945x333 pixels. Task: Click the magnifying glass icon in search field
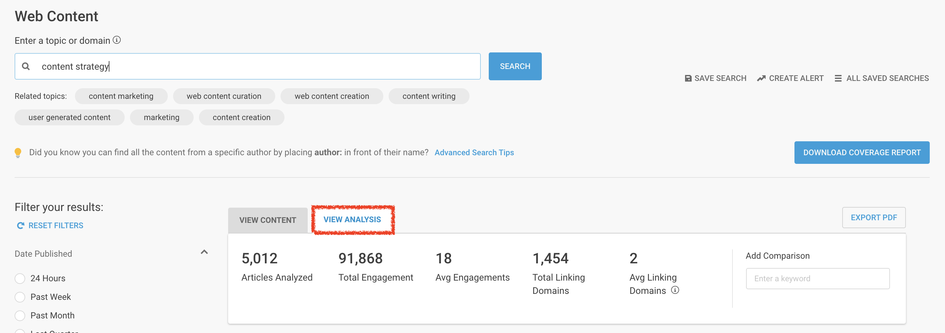(26, 66)
